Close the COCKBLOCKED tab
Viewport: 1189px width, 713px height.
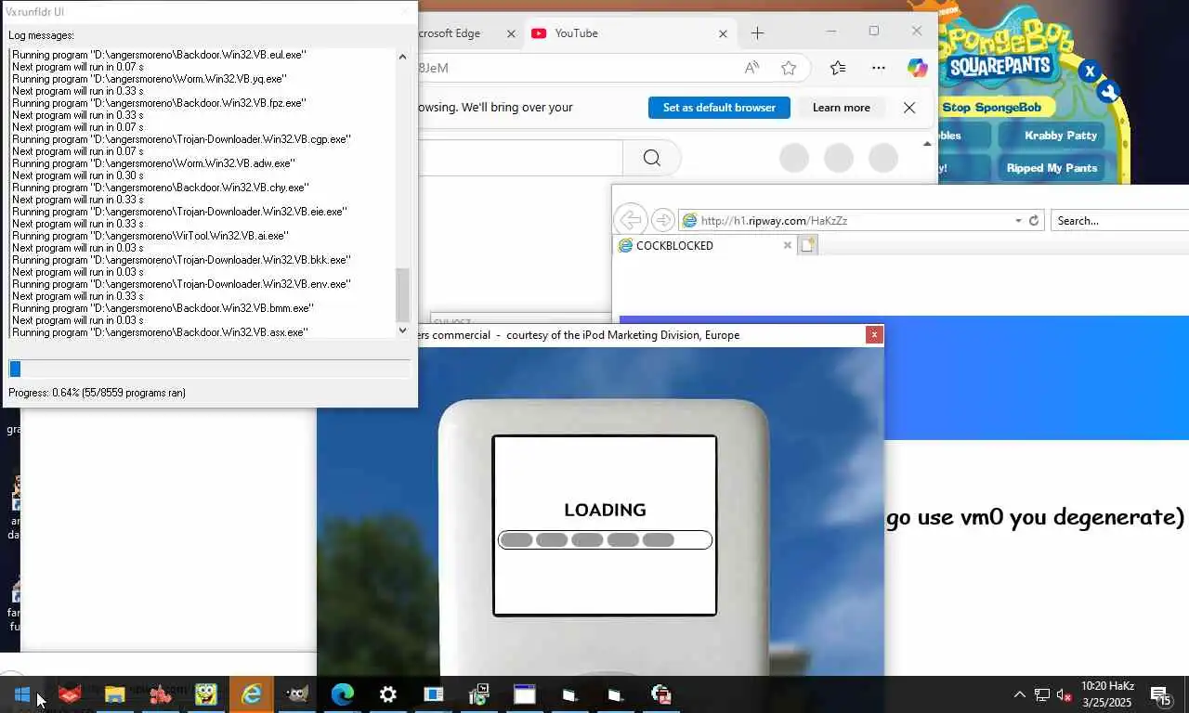[x=788, y=246]
